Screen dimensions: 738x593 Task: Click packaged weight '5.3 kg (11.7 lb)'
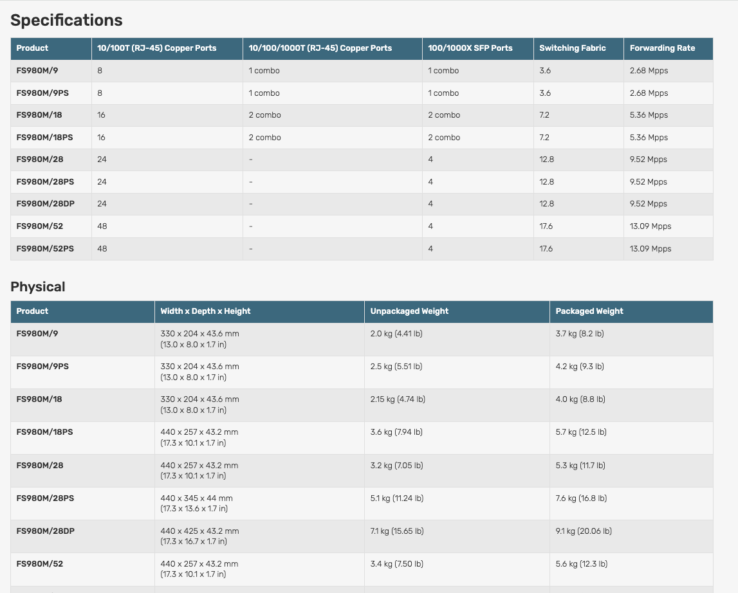pos(580,466)
